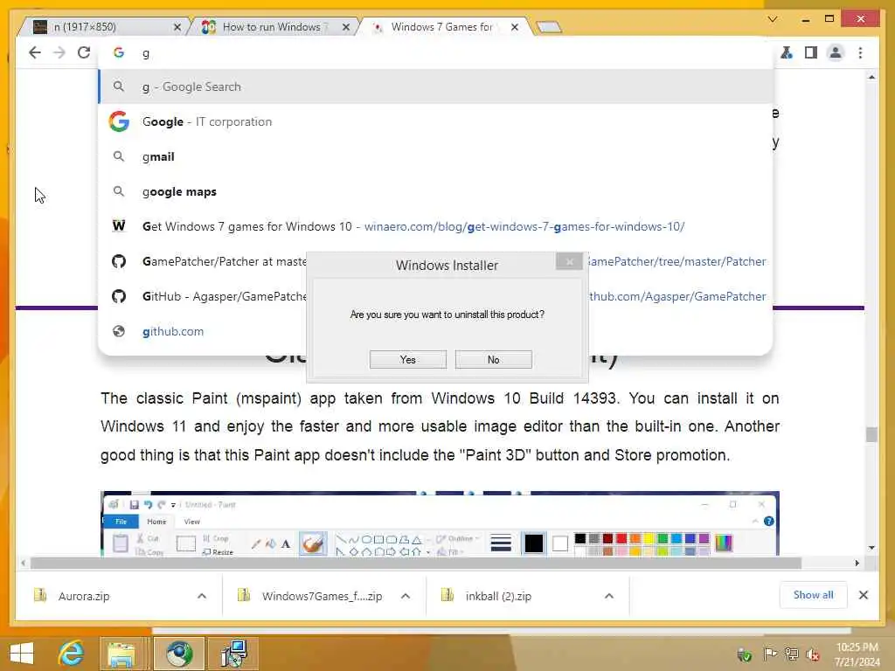
Task: Toggle the side panel icon
Action: pyautogui.click(x=810, y=53)
